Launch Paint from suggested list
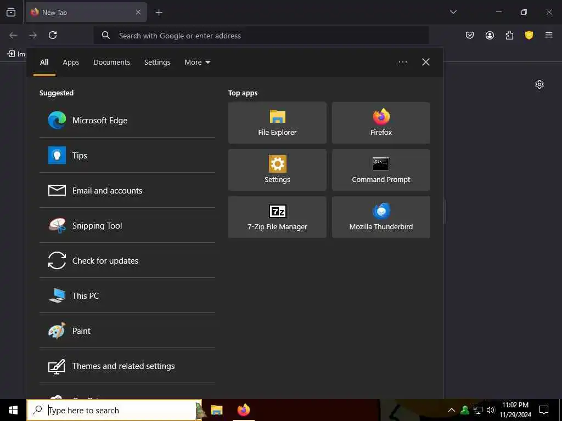 coord(127,331)
